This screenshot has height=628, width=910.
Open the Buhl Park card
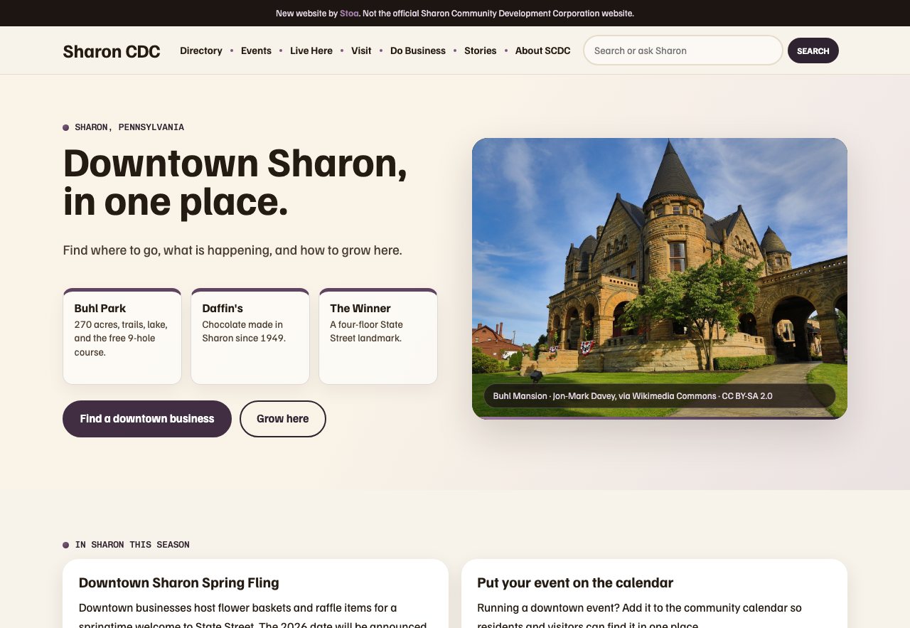tap(122, 336)
